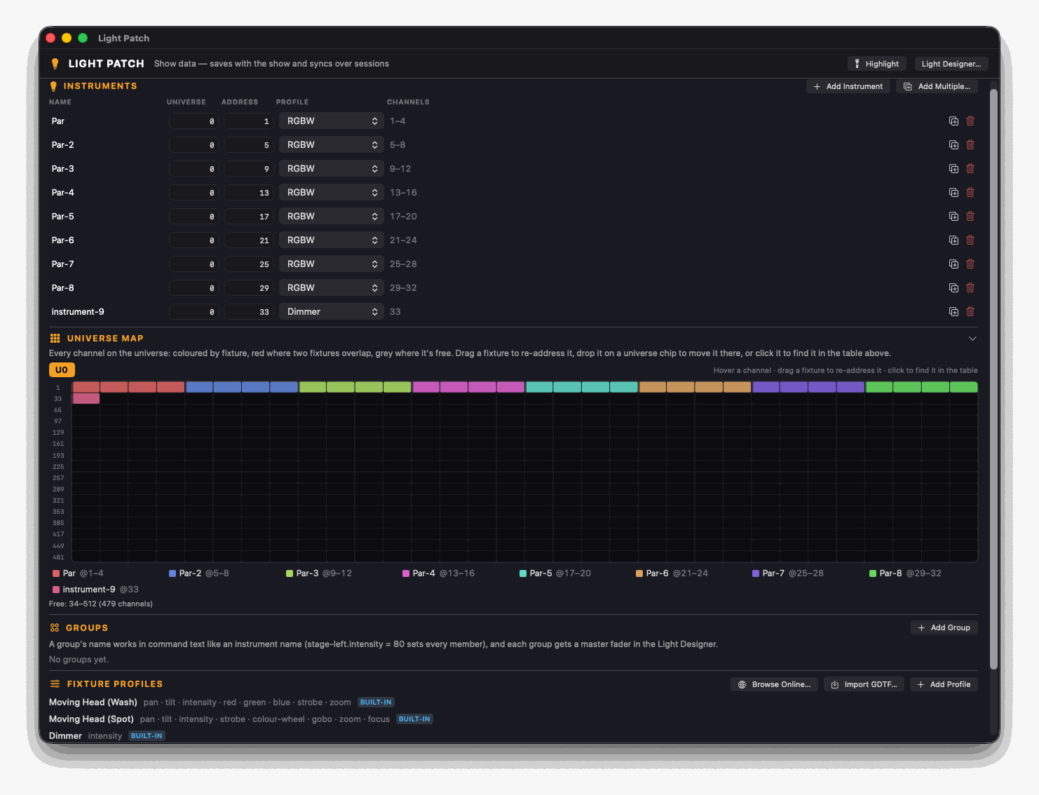
Task: Open the Light Designer window
Action: pos(951,64)
